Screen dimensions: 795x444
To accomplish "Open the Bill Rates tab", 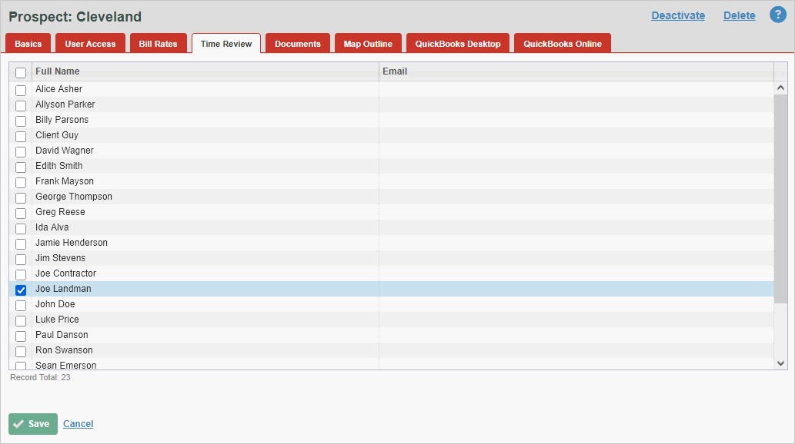I will [x=158, y=44].
